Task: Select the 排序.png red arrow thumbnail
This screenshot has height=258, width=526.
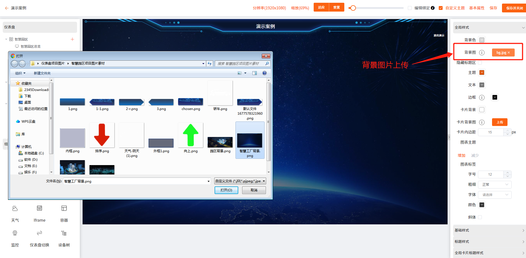Action: click(102, 135)
